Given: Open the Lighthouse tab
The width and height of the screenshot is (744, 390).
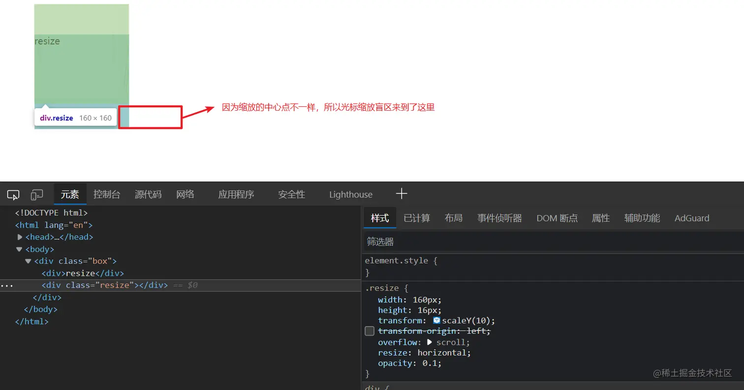Looking at the screenshot, I should [x=350, y=194].
